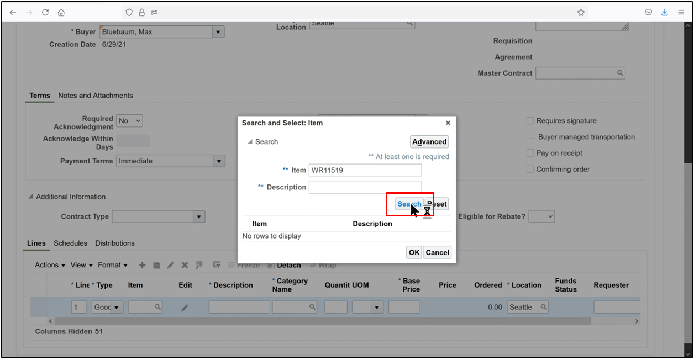Search Master Contract via its magnifier icon
The width and height of the screenshot is (694, 360).
[x=620, y=72]
